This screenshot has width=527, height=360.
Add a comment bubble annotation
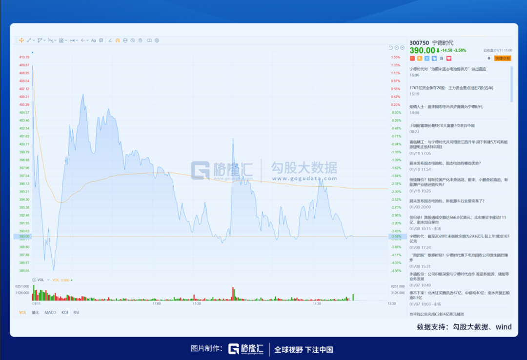click(101, 40)
